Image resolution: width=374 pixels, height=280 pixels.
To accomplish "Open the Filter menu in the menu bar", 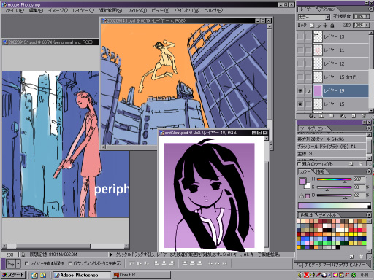I will point(137,10).
